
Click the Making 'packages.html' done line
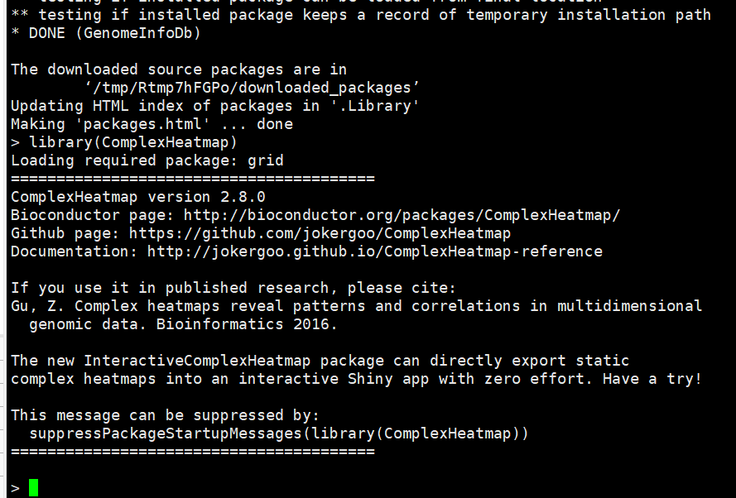click(x=152, y=124)
